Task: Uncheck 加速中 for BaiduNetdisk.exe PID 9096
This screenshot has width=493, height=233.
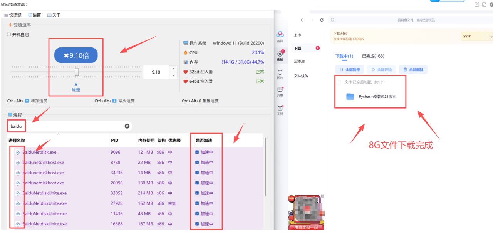Action: tap(197, 152)
